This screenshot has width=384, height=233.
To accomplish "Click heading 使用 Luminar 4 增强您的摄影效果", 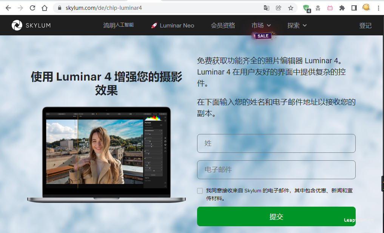I will 106,83.
